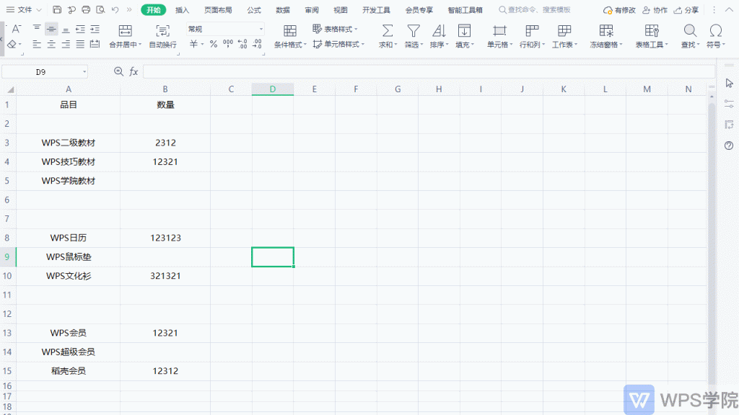The image size is (739, 415).
Task: Toggle align right
Action: click(x=66, y=44)
